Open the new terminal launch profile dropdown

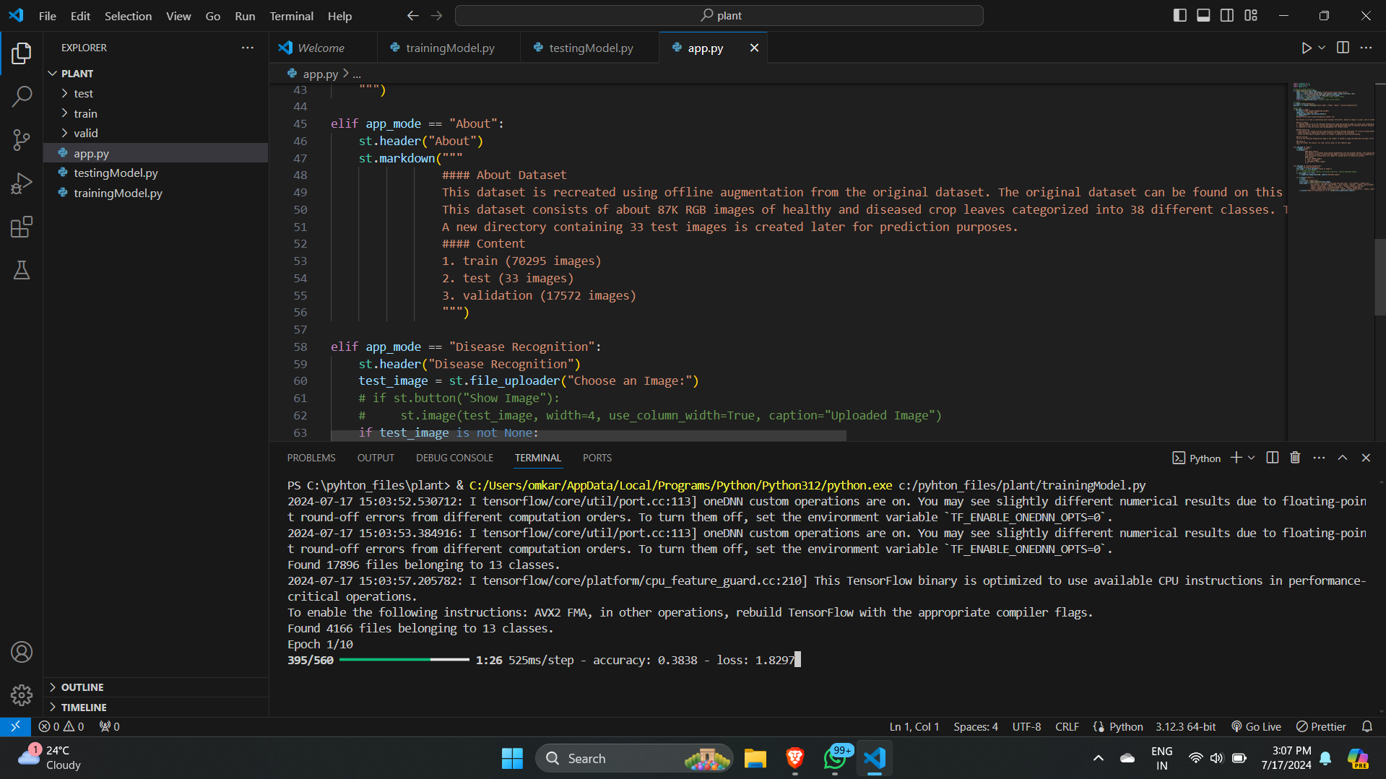point(1252,458)
